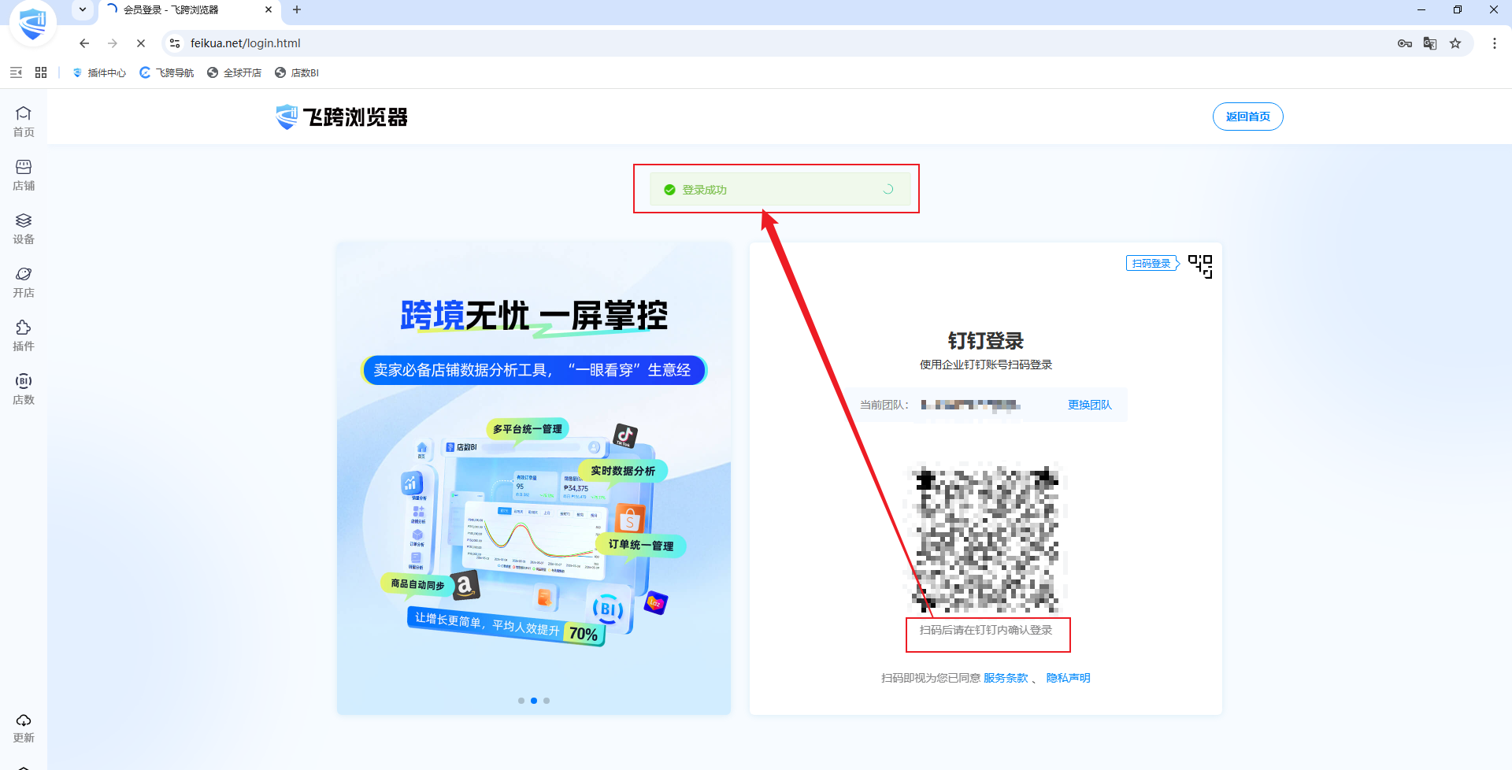Open the 服务条款 terms link
Image resolution: width=1512 pixels, height=770 pixels.
point(1006,678)
